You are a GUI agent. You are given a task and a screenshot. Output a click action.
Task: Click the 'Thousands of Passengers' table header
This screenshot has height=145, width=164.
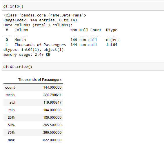click(x=40, y=80)
